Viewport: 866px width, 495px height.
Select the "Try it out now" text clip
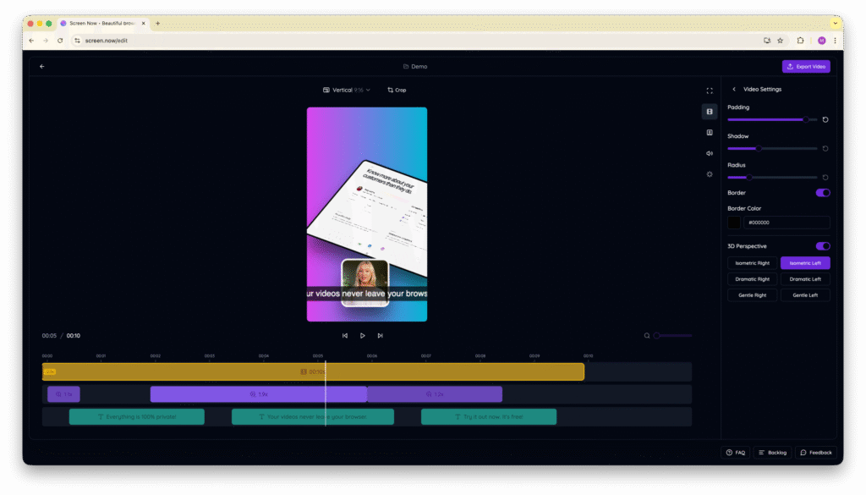488,417
